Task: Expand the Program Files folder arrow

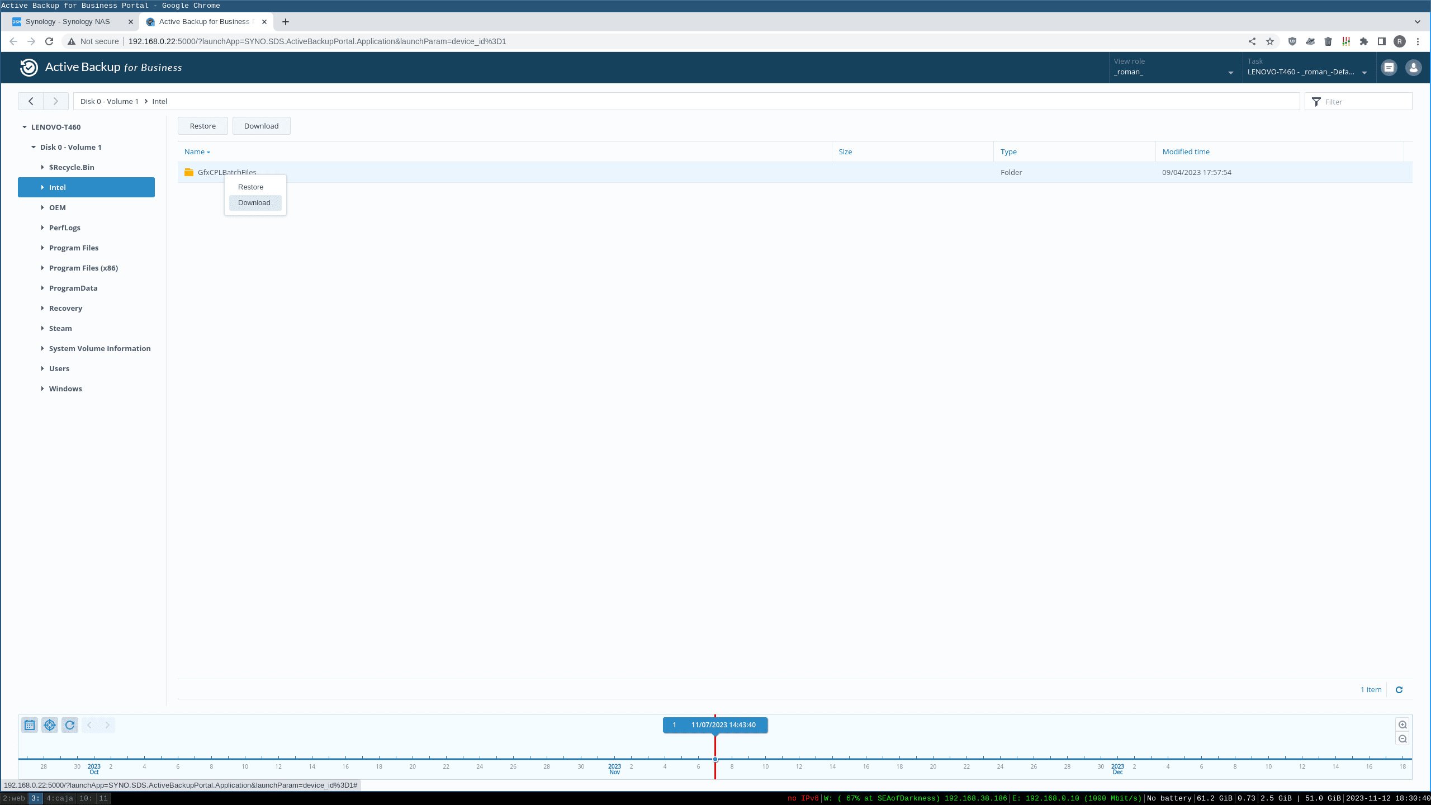Action: pos(42,248)
